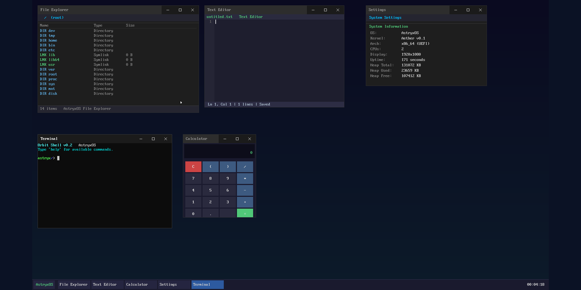Select the untitled.txt tab in Text Editor

tap(220, 17)
